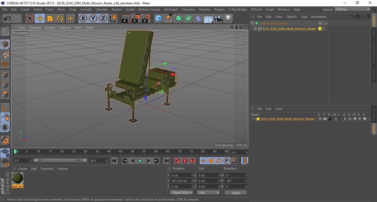Edit the Position Y 401.039 cm field
The width and height of the screenshot is (377, 202).
tap(180, 181)
